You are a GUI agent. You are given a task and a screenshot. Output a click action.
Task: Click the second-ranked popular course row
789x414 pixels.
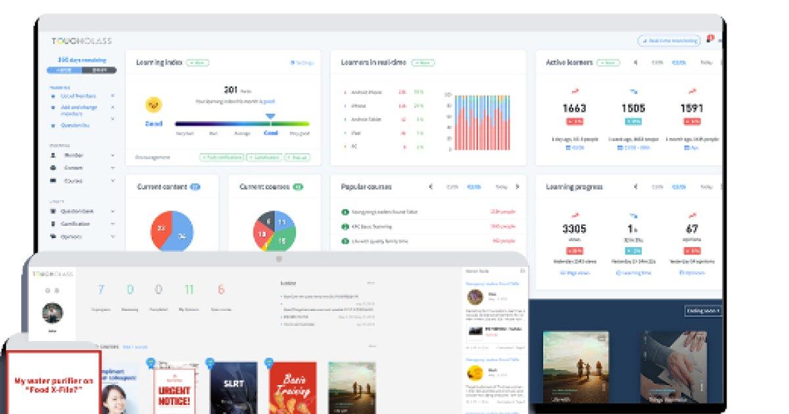[x=428, y=226]
